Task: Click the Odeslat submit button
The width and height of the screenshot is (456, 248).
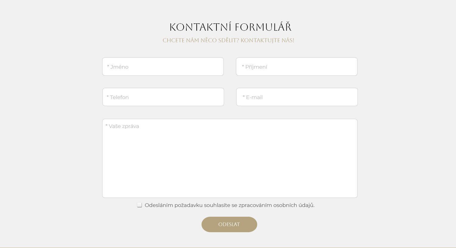Action: click(x=229, y=224)
